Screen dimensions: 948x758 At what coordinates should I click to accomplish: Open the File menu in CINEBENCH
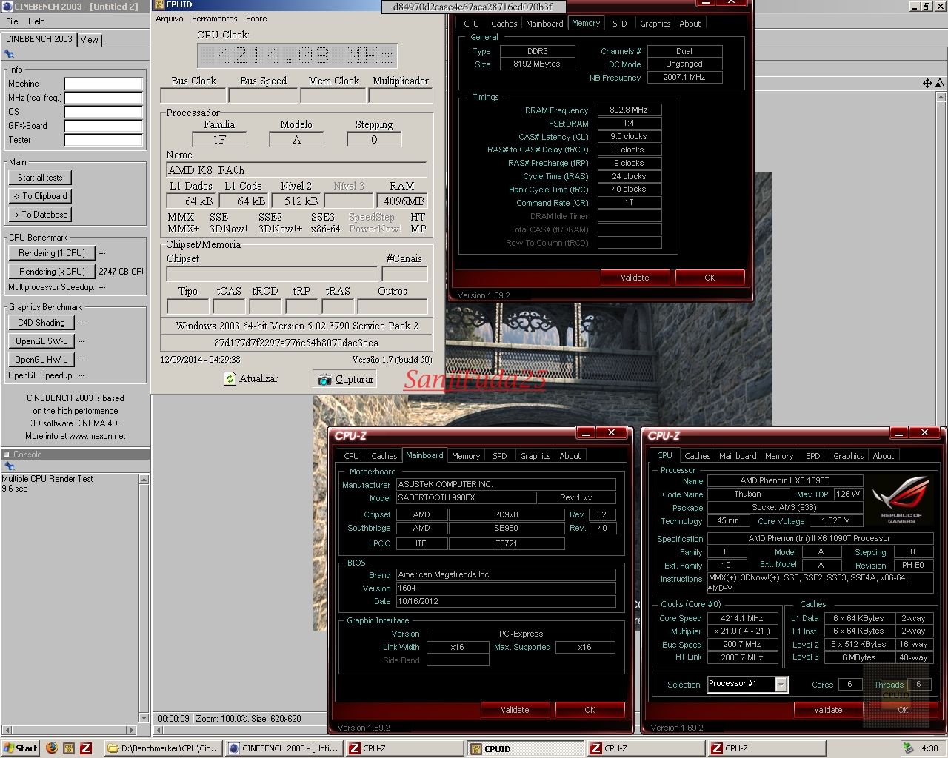[x=12, y=21]
